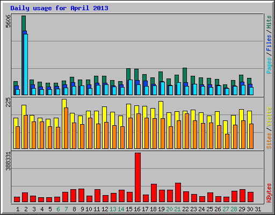This screenshot has height=215, width=275.
Task: Click day label 22 on the x-axis
Action: [x=185, y=209]
